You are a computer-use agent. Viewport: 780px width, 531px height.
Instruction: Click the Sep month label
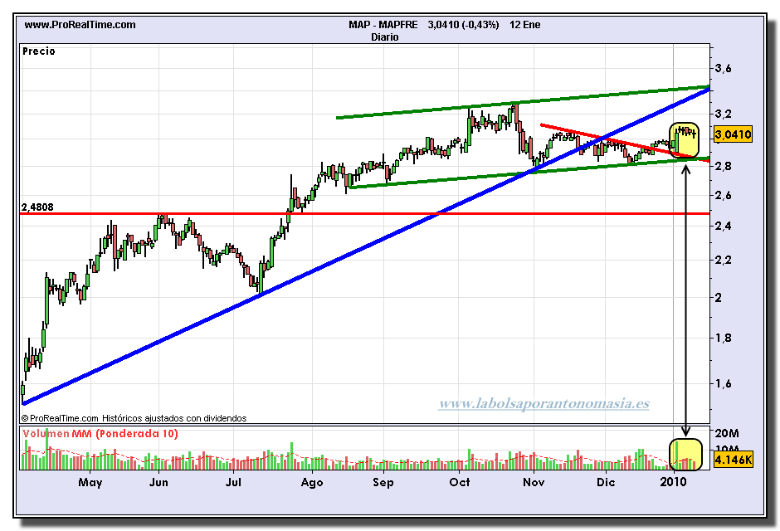click(x=383, y=483)
